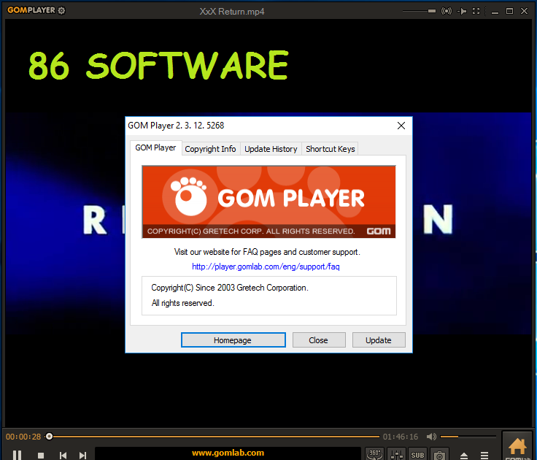The width and height of the screenshot is (537, 460).
Task: Stop the video playback
Action: pyautogui.click(x=41, y=455)
